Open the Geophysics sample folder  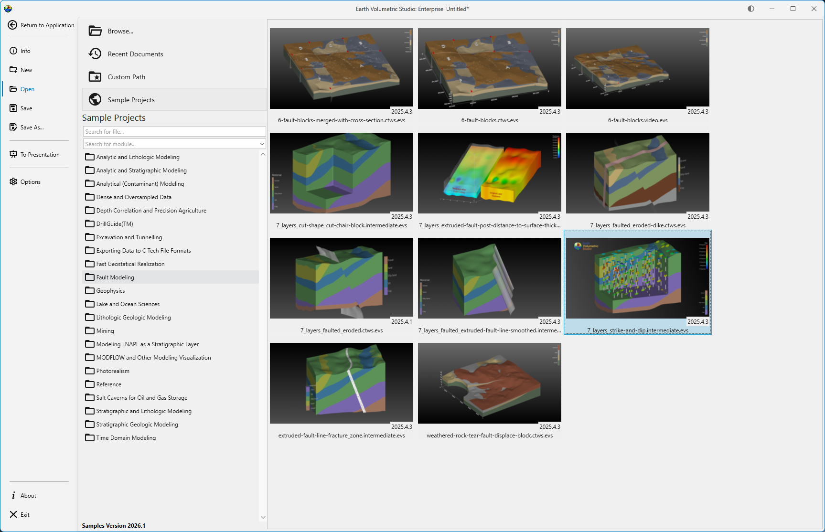coord(110,291)
